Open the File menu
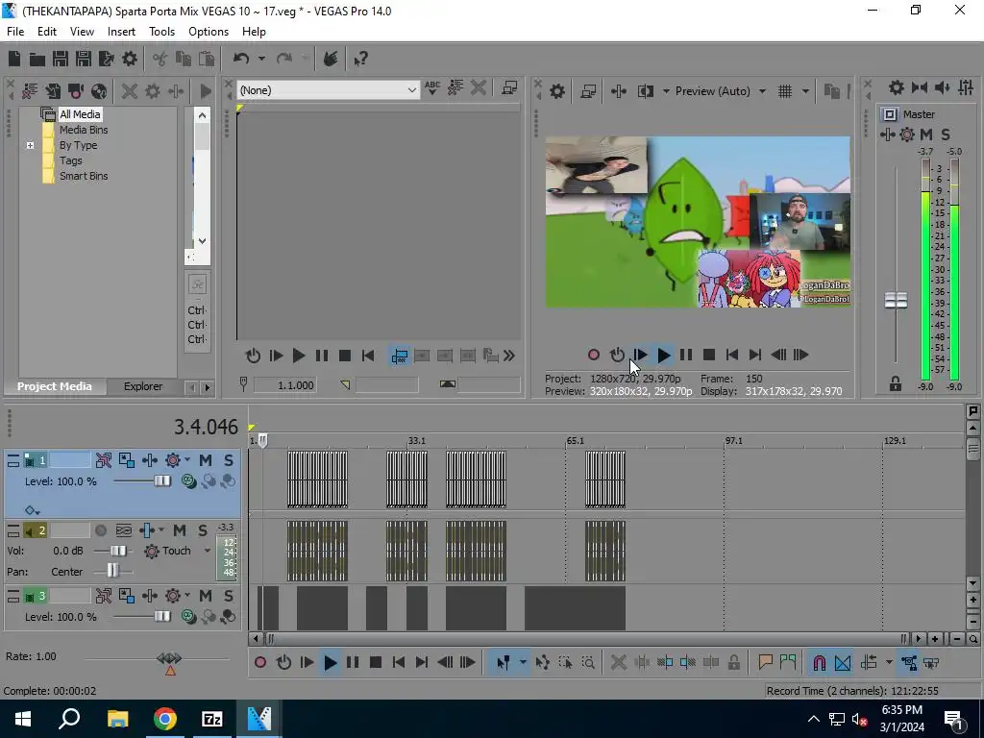 coord(15,32)
